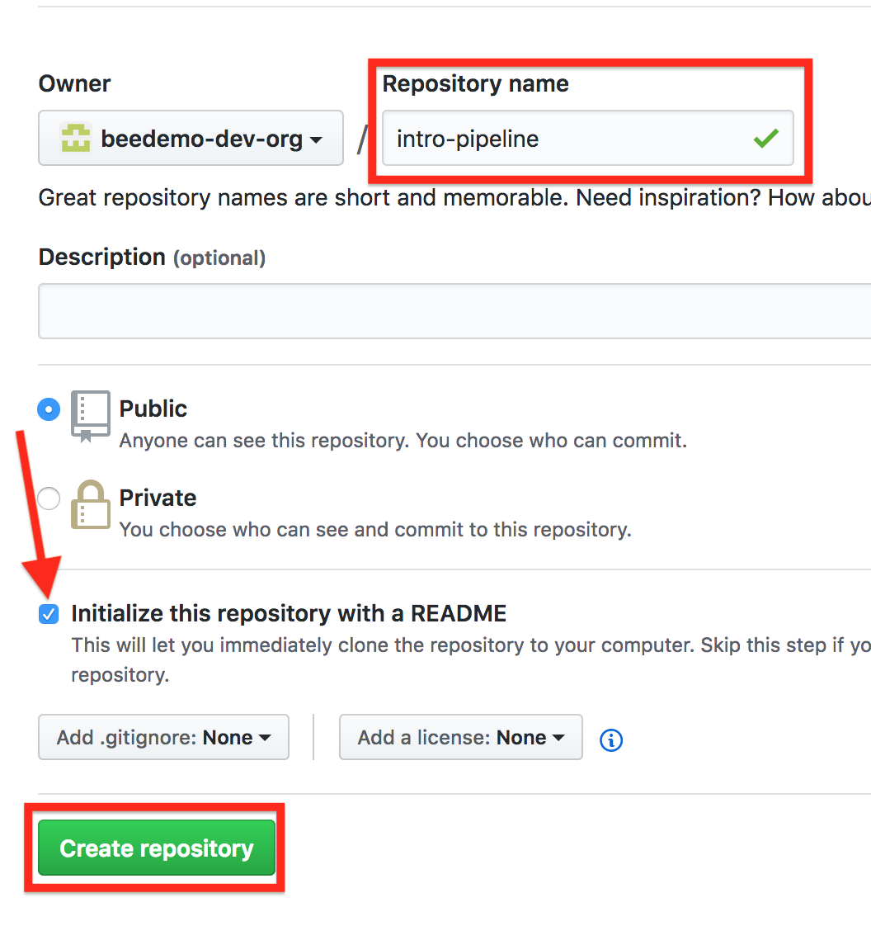Click the Repository name field label
This screenshot has width=871, height=926.
(476, 84)
